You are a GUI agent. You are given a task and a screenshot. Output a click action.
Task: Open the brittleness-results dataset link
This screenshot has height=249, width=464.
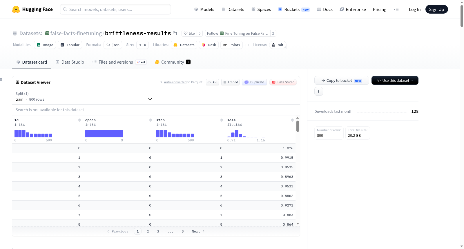138,33
